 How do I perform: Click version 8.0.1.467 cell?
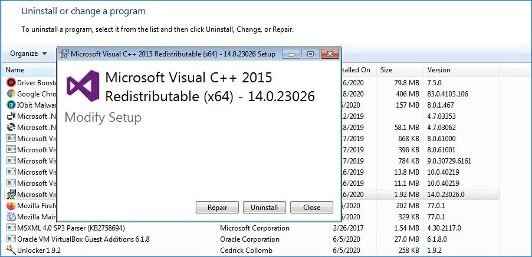tap(441, 105)
